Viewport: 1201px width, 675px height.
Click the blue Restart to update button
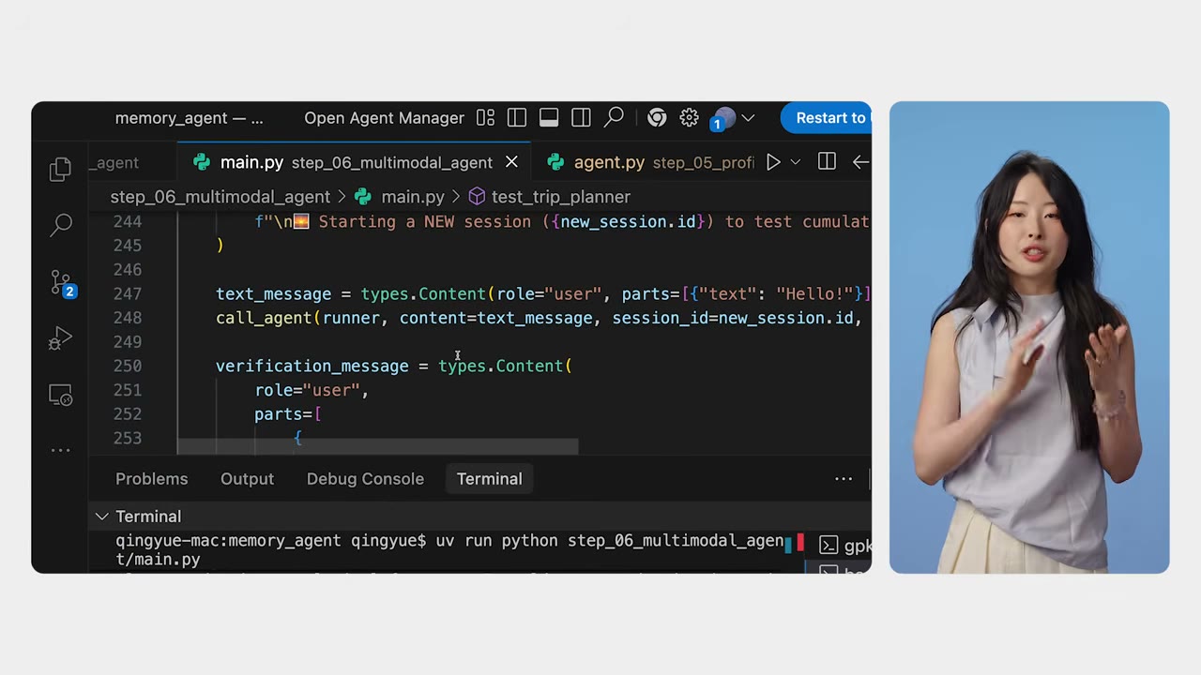[827, 118]
